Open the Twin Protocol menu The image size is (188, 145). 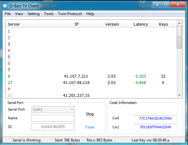pyautogui.click(x=70, y=14)
